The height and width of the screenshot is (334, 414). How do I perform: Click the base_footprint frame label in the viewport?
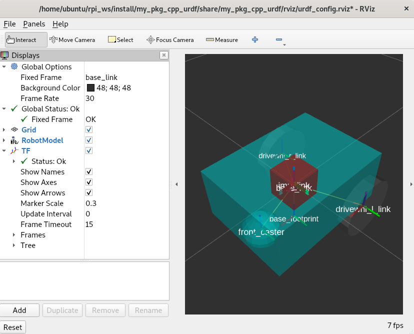click(x=294, y=219)
